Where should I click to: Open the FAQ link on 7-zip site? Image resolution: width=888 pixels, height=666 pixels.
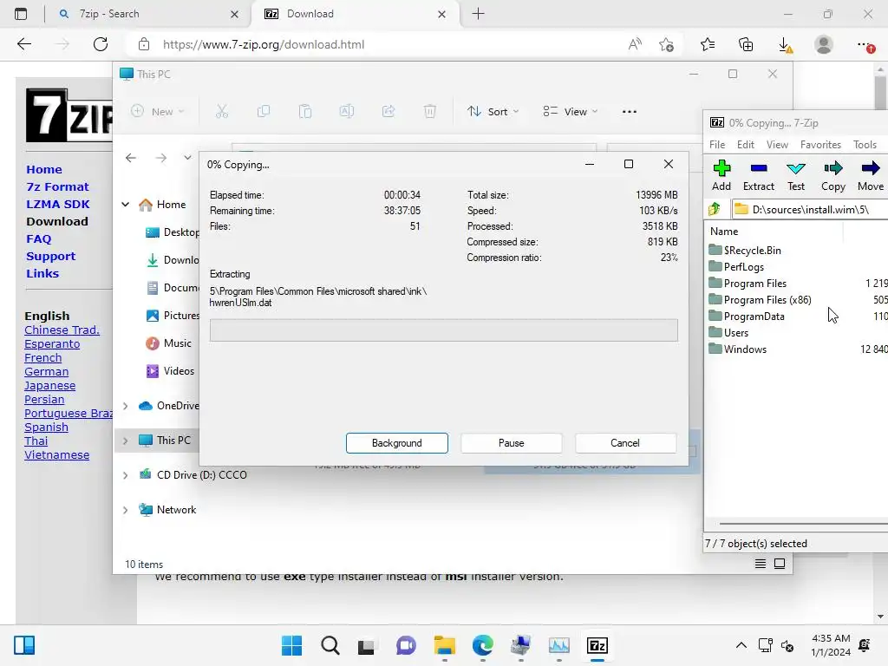pyautogui.click(x=38, y=239)
